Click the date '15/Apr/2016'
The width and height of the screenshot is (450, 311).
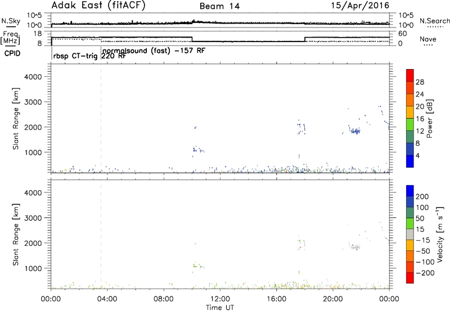click(360, 6)
